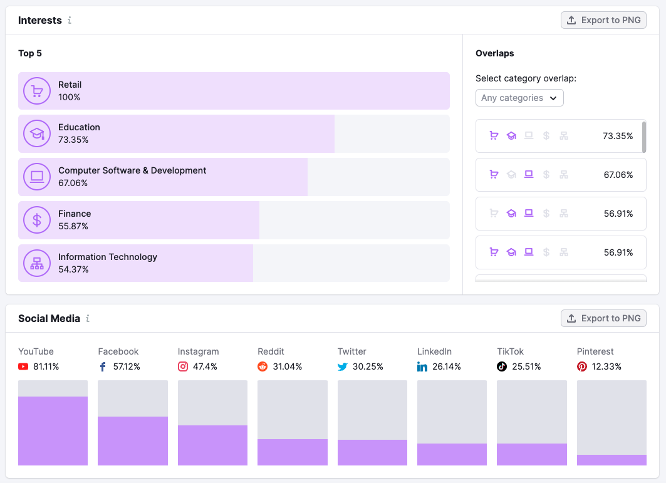
Task: Click the Education graduation cap icon
Action: coord(37,133)
